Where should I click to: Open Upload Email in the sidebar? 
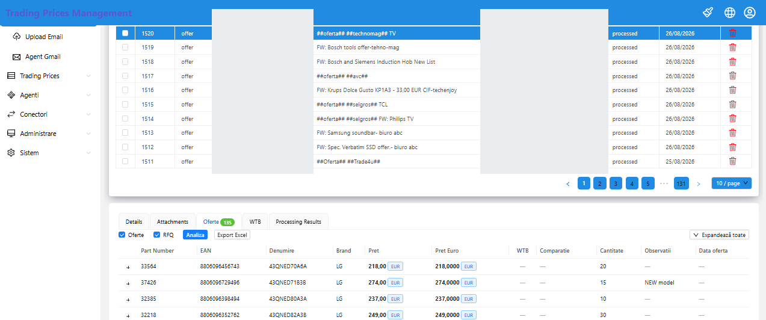43,37
